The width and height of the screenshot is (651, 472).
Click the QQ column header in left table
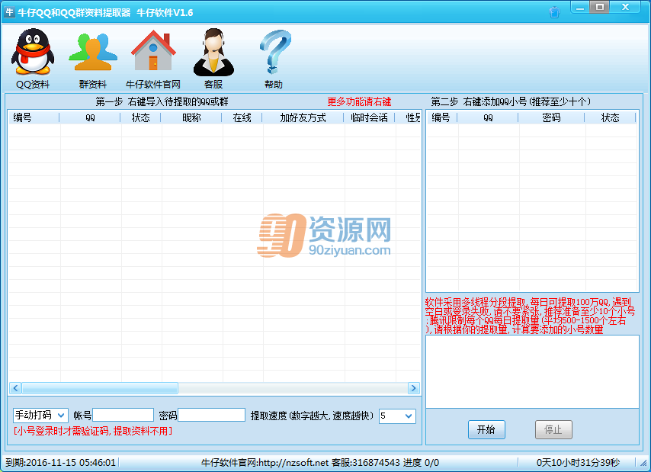click(x=90, y=118)
